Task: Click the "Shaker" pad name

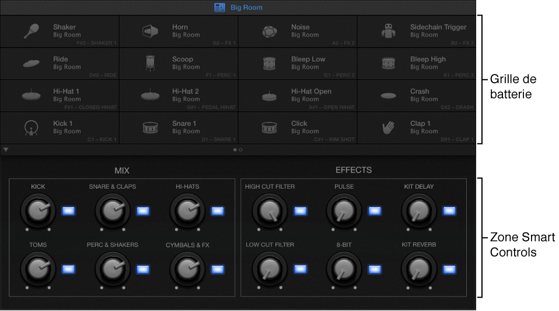Action: [65, 27]
